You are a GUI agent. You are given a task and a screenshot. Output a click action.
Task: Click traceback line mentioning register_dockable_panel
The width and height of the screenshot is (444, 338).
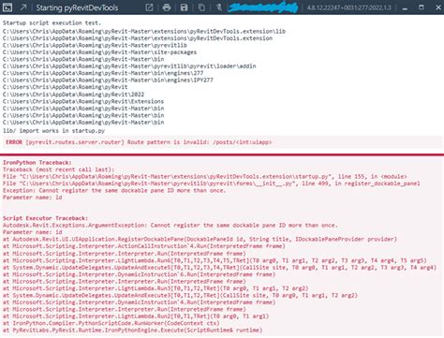coord(212,184)
